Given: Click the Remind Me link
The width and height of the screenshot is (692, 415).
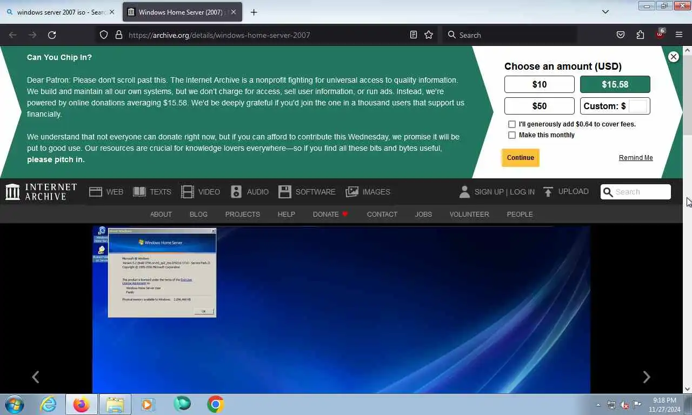Looking at the screenshot, I should coord(636,158).
